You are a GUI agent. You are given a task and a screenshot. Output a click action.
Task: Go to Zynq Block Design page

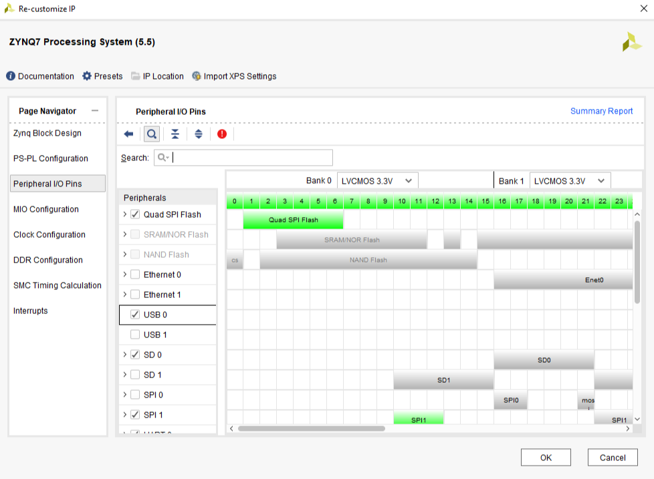tap(47, 134)
